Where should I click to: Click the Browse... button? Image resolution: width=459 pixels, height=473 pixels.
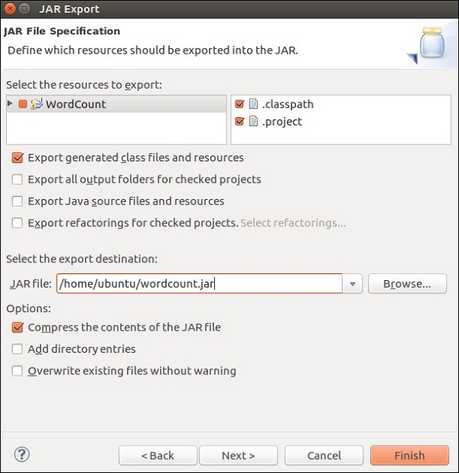point(407,284)
